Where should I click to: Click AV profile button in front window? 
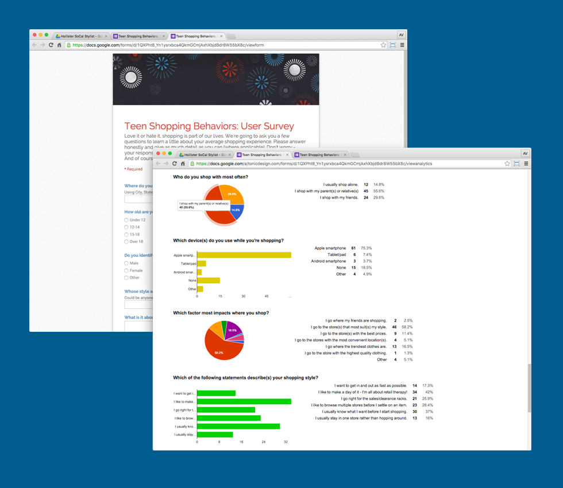(x=525, y=154)
